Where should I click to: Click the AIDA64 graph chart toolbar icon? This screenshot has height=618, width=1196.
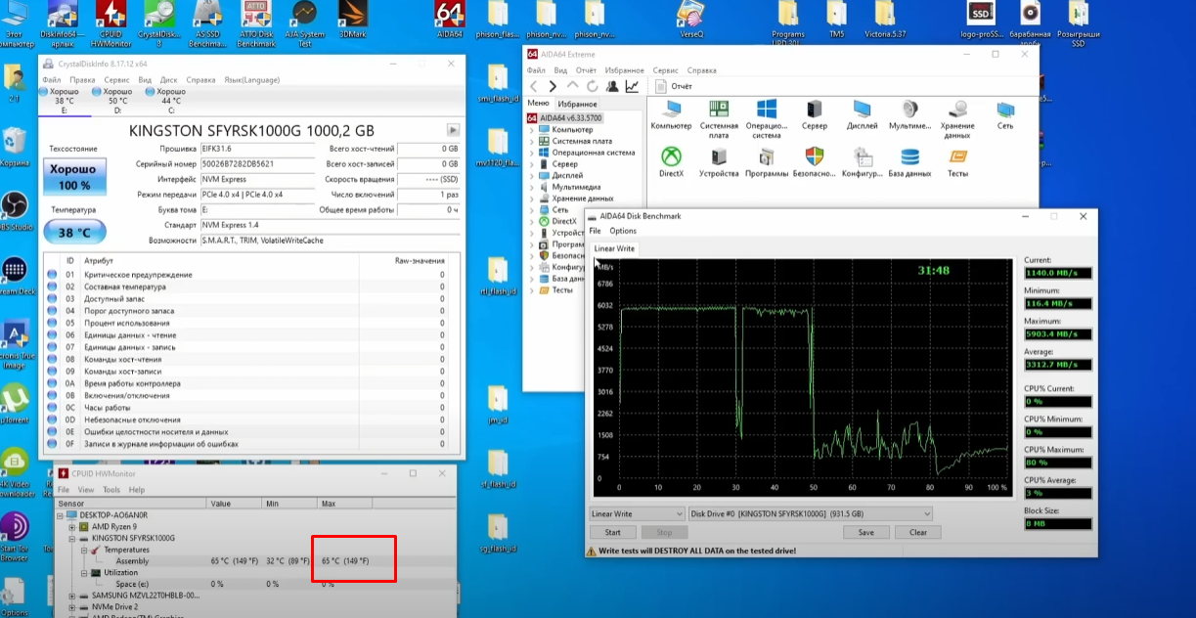[x=632, y=86]
